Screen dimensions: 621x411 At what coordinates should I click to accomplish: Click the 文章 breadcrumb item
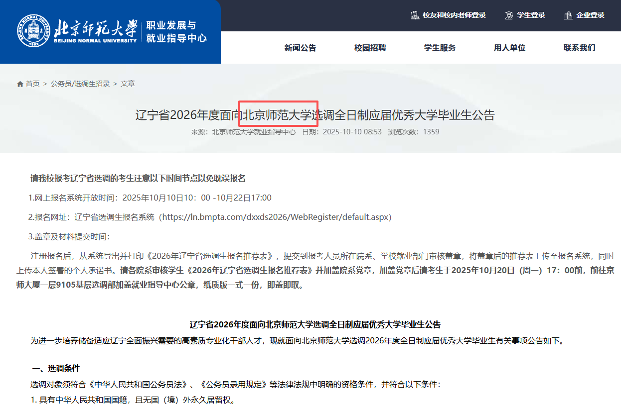(128, 84)
